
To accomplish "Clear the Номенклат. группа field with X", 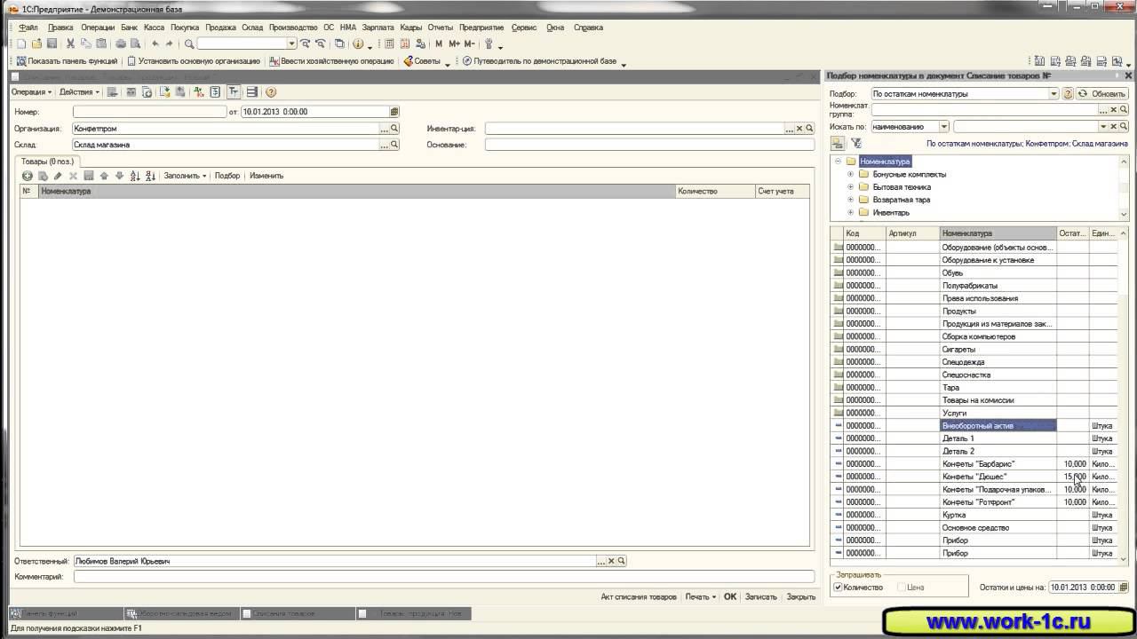I will tap(1114, 110).
